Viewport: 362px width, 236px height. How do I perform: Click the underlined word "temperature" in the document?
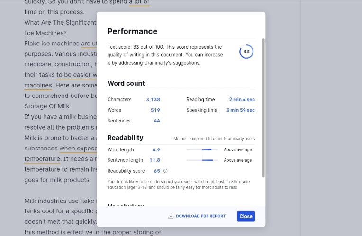pyautogui.click(x=42, y=159)
